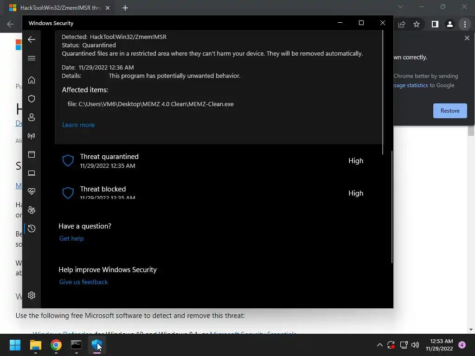475x356 pixels.
Task: Open the hamburger navigation menu
Action: click(x=32, y=58)
